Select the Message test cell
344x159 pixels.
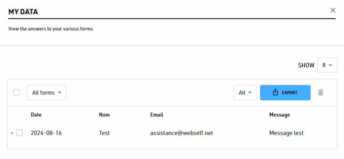coord(286,133)
